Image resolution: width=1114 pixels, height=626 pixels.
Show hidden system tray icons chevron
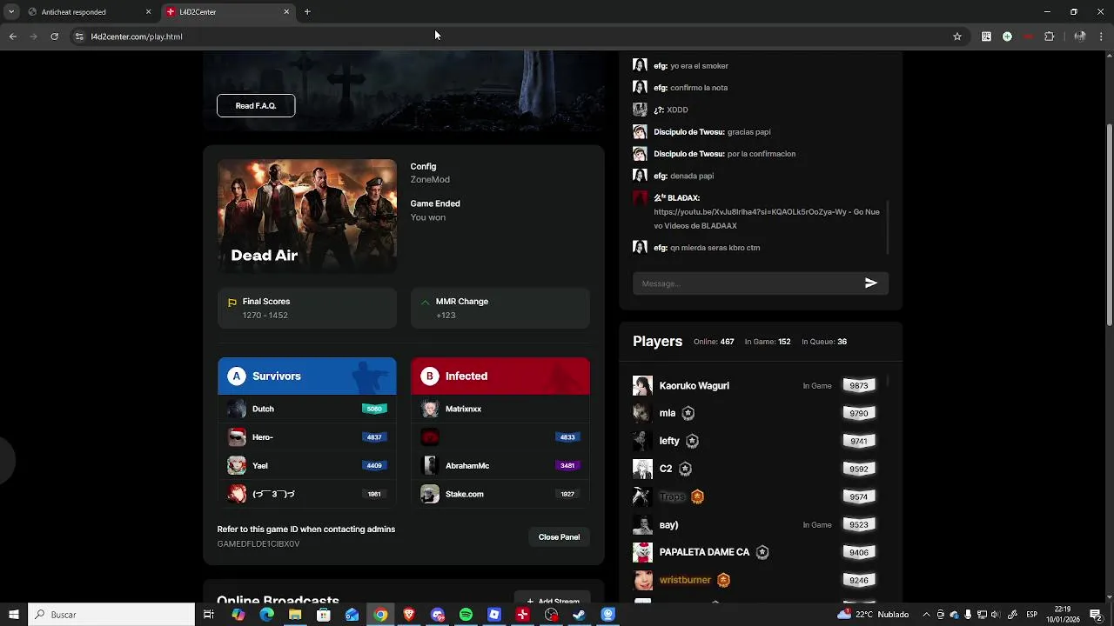[927, 615]
